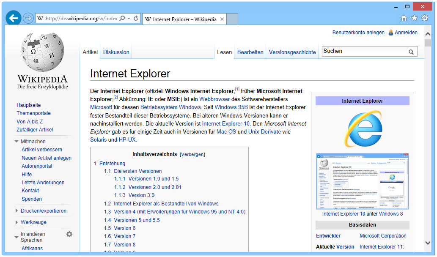The width and height of the screenshot is (437, 257).
Task: Click the browser Back arrow button
Action: pos(13,18)
